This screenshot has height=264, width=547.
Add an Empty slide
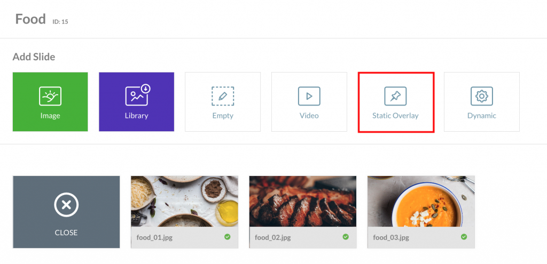pyautogui.click(x=223, y=102)
